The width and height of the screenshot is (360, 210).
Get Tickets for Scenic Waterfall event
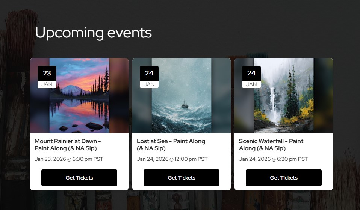284,178
